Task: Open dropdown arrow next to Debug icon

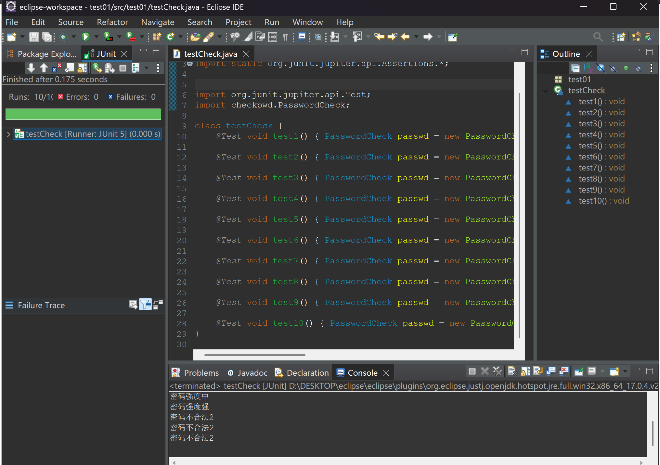Action: 74,37
